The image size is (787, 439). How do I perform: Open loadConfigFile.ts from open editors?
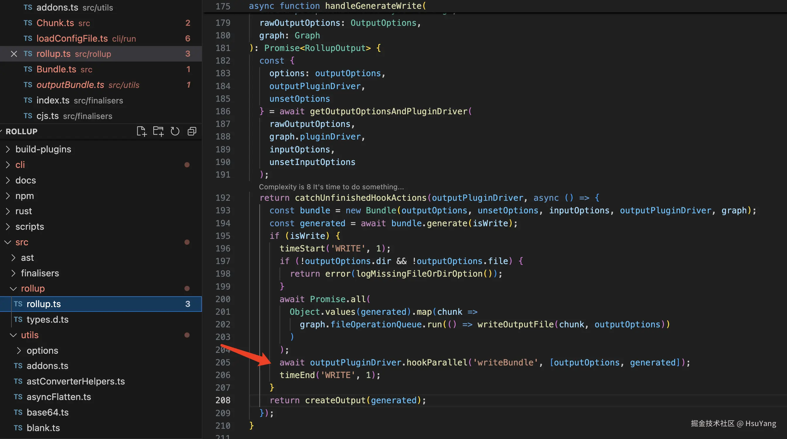click(72, 38)
